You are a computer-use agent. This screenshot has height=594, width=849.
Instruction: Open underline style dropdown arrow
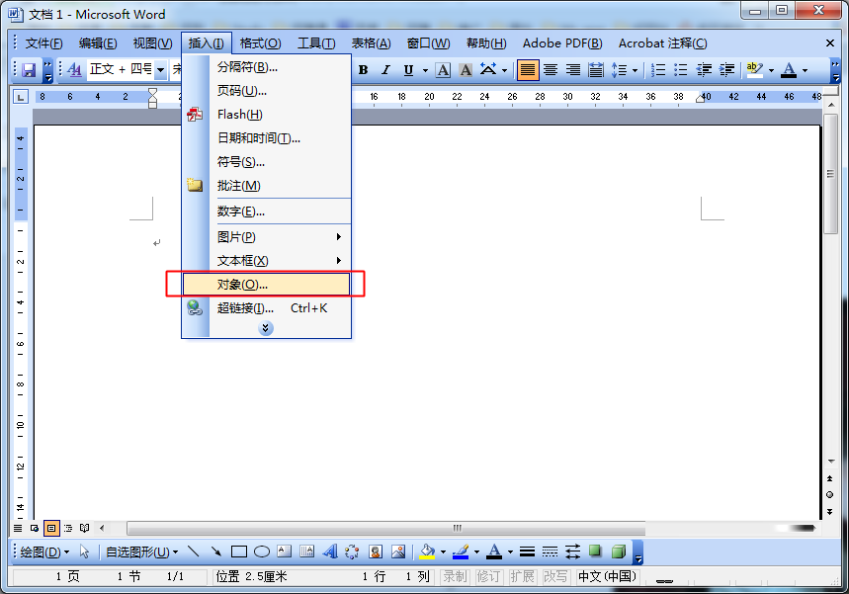tap(425, 70)
